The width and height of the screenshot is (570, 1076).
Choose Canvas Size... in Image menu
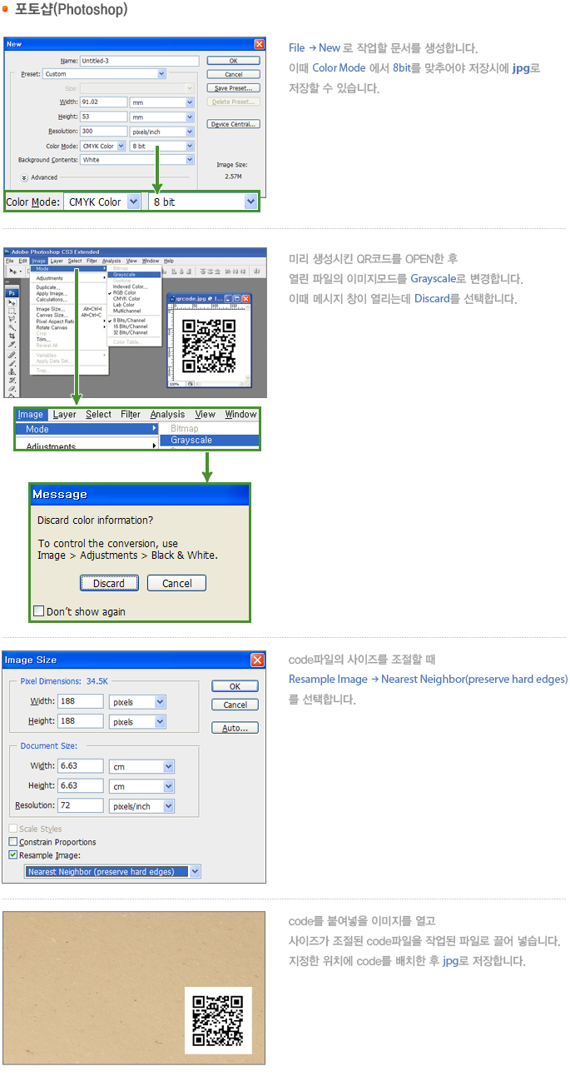[x=52, y=315]
